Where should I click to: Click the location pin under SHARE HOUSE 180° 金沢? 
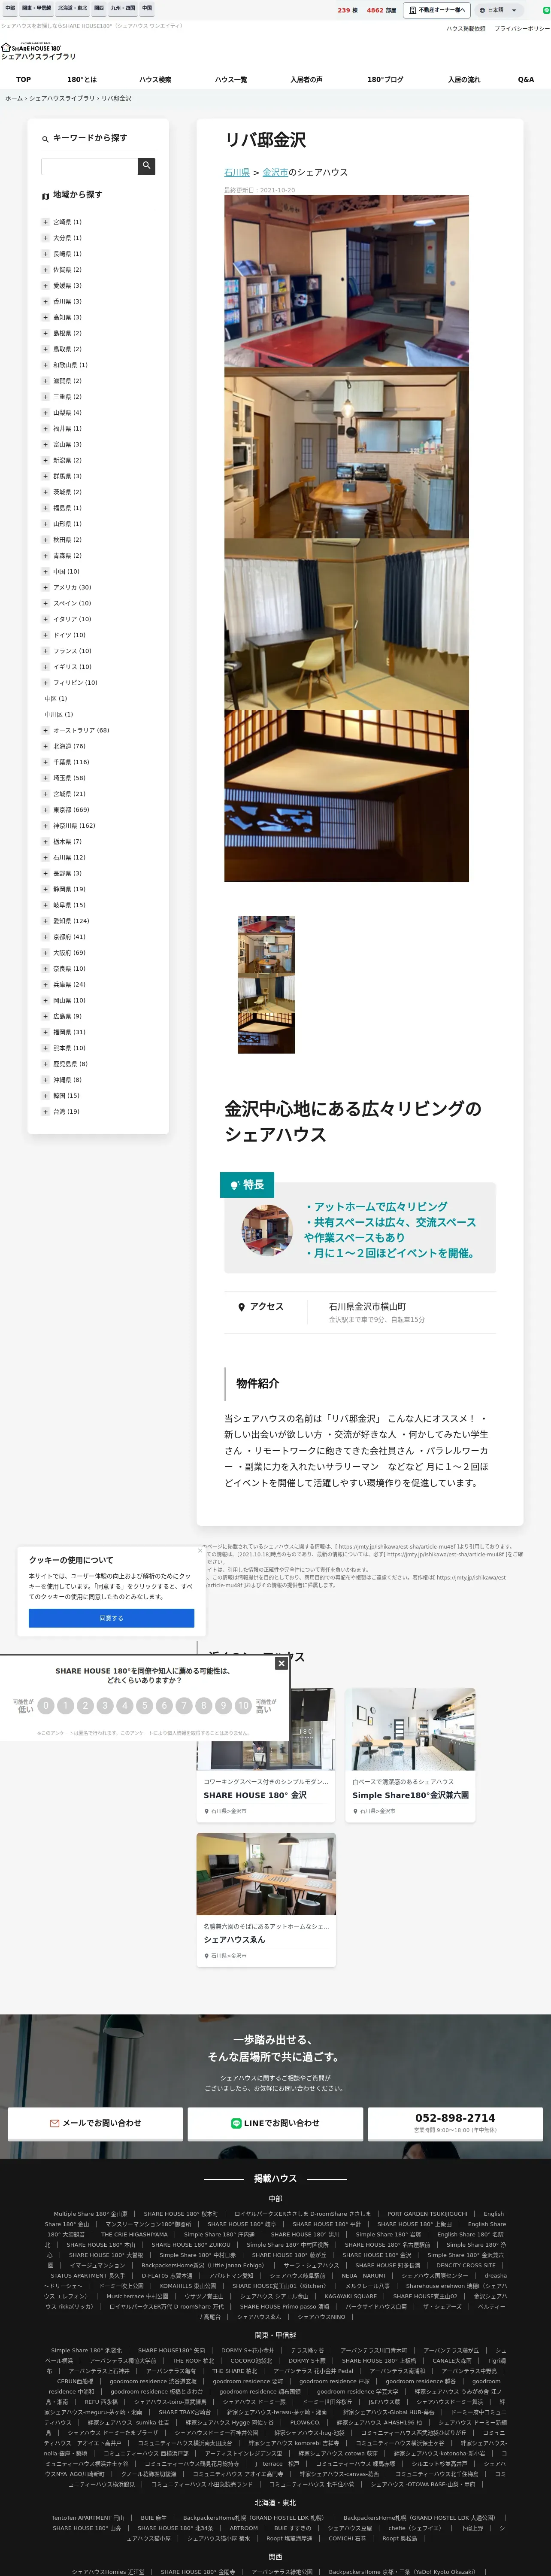point(207,1811)
